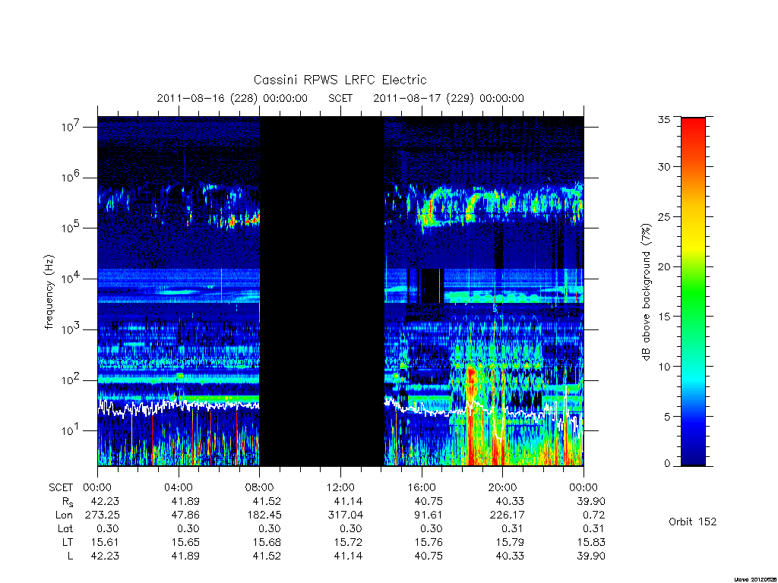The image size is (778, 583).
Task: Click the "Rs" row label
Action: click(x=68, y=502)
